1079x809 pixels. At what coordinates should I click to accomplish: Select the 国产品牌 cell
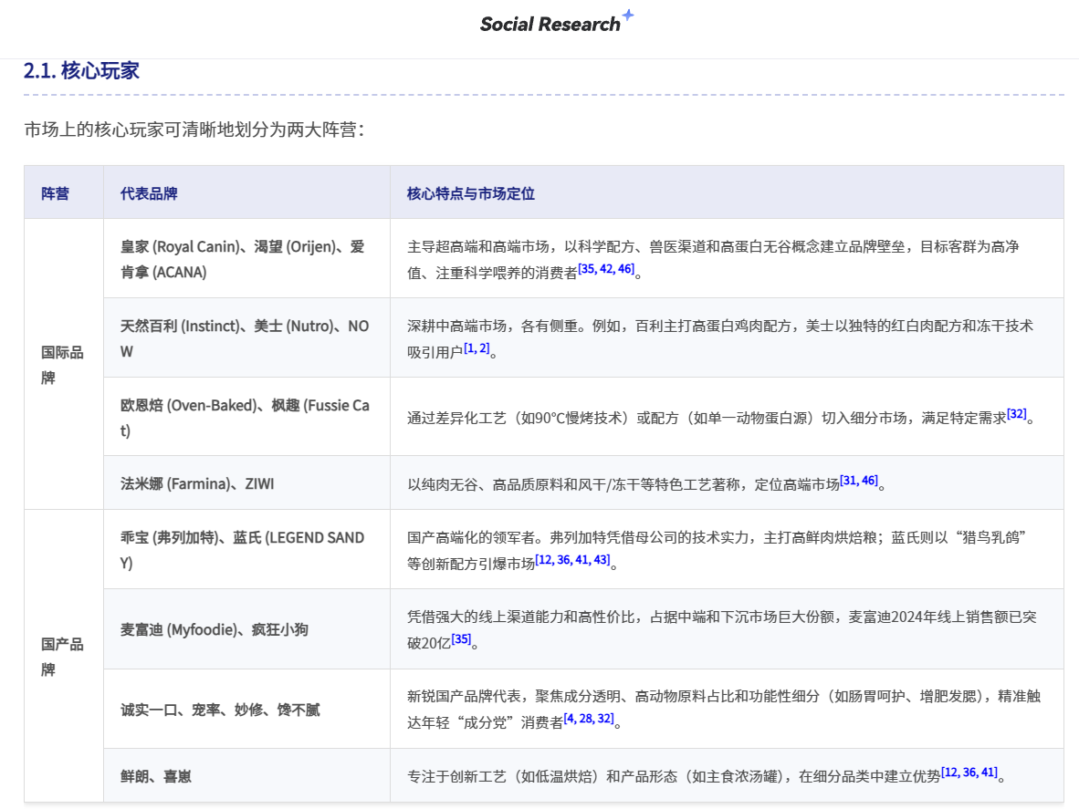[x=64, y=656]
